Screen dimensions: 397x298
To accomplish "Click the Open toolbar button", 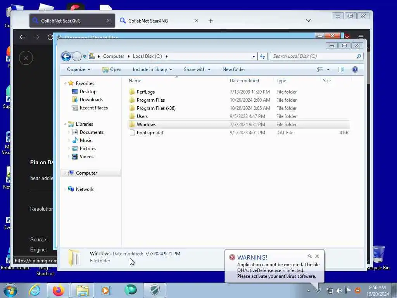I will click(112, 69).
